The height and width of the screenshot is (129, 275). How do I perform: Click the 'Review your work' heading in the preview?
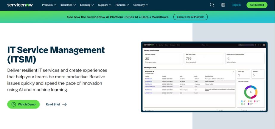click(150, 68)
